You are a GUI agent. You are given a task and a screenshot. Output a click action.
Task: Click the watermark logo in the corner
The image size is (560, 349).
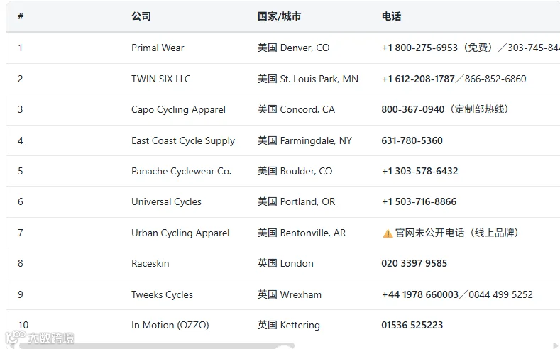(40, 338)
